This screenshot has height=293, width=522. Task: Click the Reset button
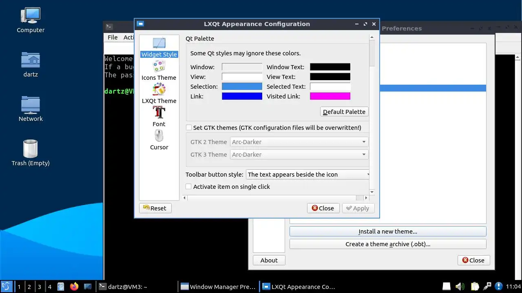point(155,208)
